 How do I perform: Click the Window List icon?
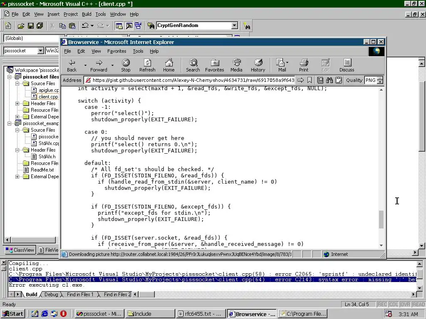click(x=138, y=26)
